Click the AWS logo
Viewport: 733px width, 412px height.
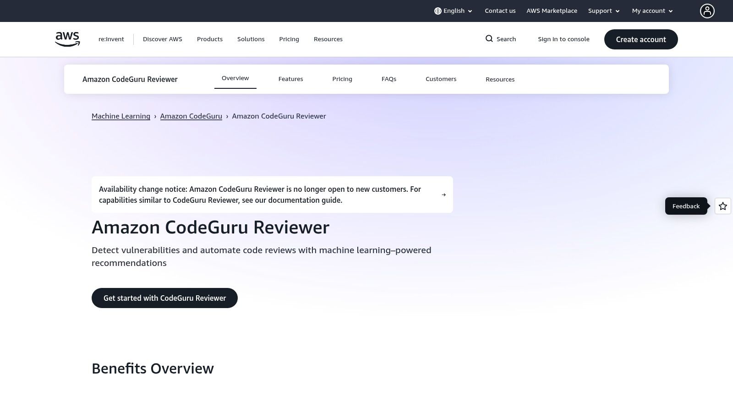[67, 39]
